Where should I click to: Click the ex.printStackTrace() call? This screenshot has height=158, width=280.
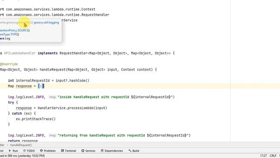(x=36, y=119)
